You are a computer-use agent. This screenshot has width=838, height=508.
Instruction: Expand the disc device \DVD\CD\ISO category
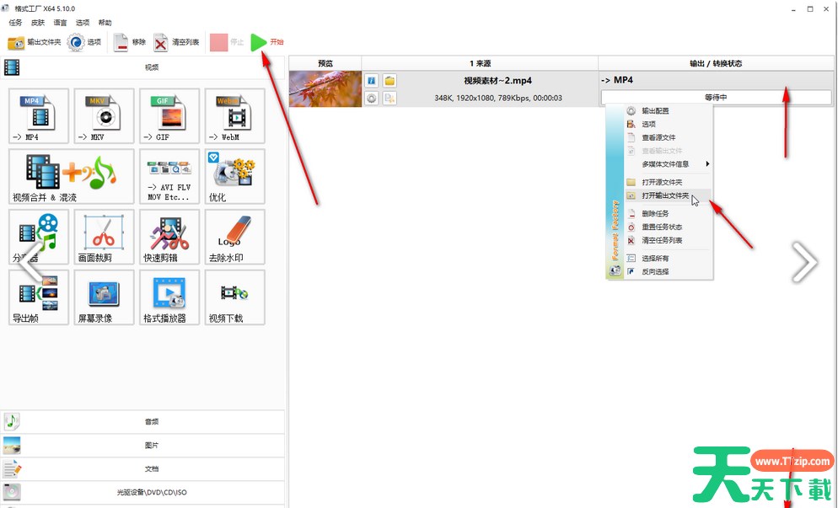click(x=142, y=492)
